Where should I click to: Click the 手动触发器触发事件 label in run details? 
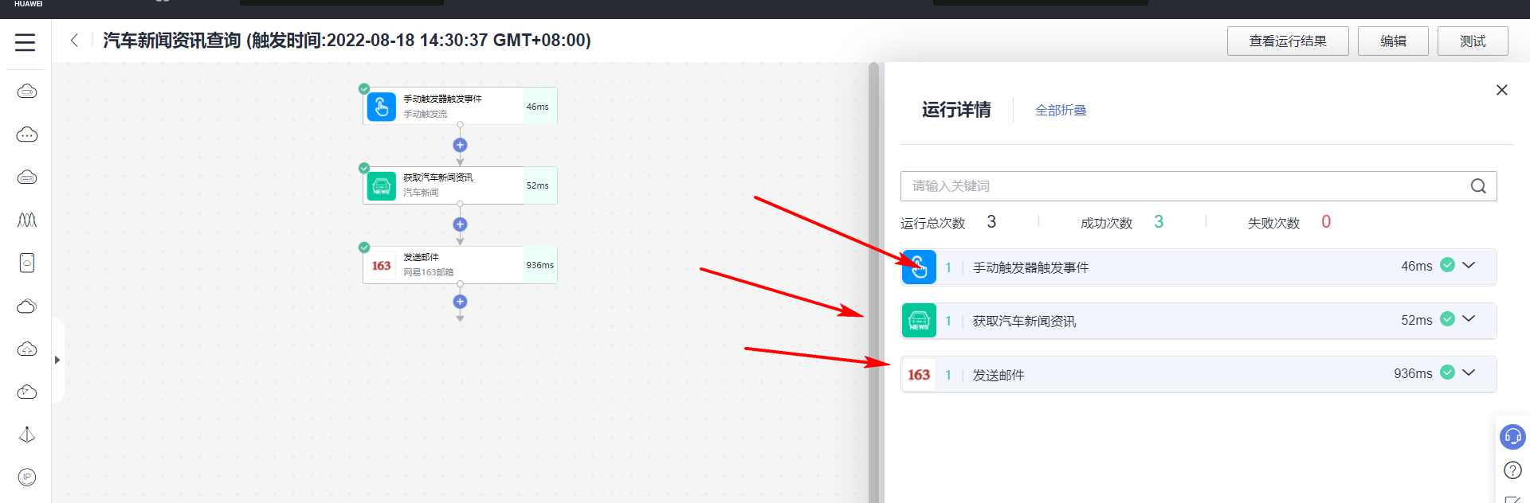(1030, 268)
